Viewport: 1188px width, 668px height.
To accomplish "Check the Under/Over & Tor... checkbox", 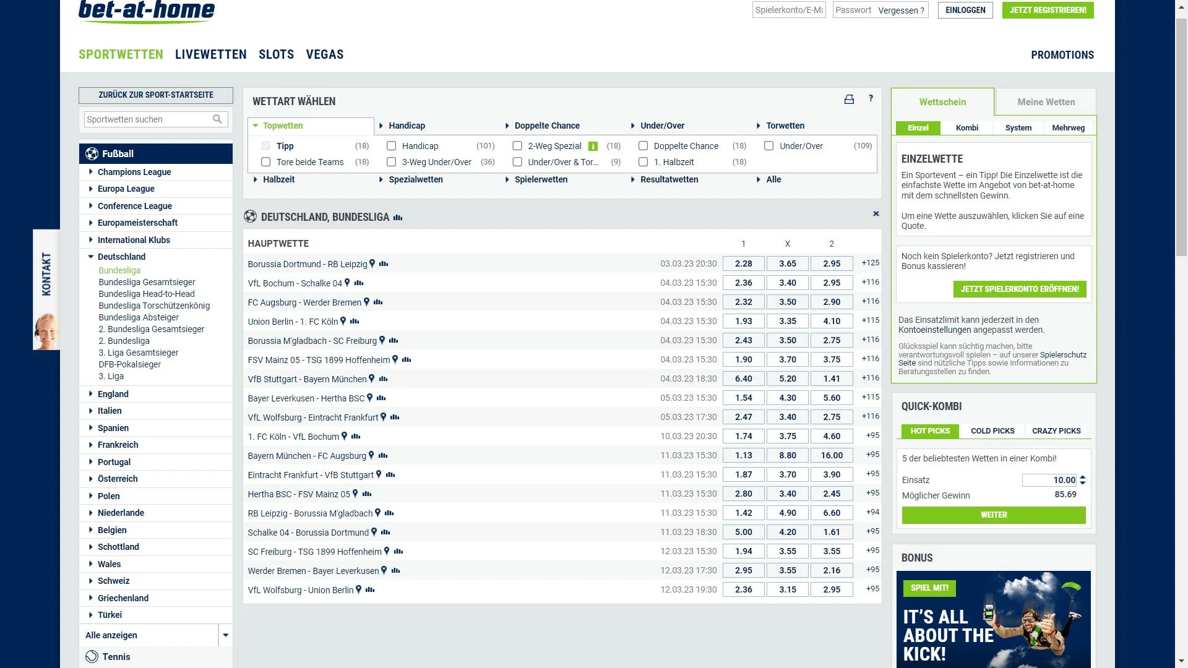I will coord(517,162).
